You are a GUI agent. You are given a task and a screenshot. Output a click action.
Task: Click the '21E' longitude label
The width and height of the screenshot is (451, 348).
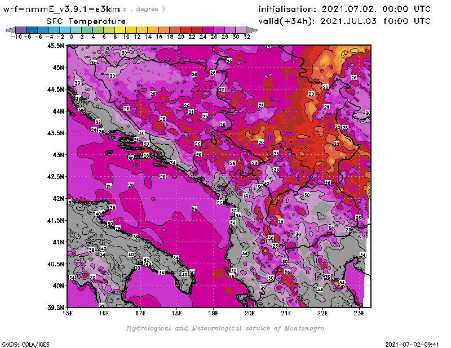coord(286,313)
